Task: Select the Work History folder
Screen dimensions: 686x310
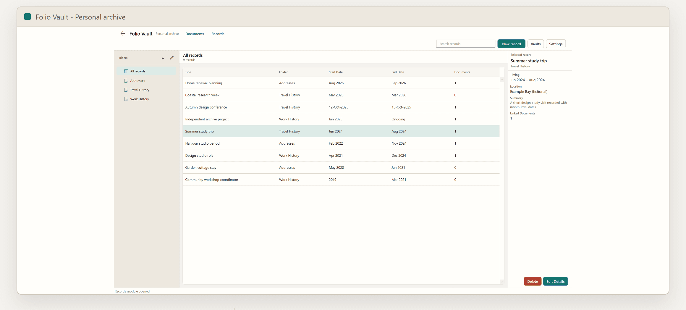Action: pyautogui.click(x=146, y=99)
